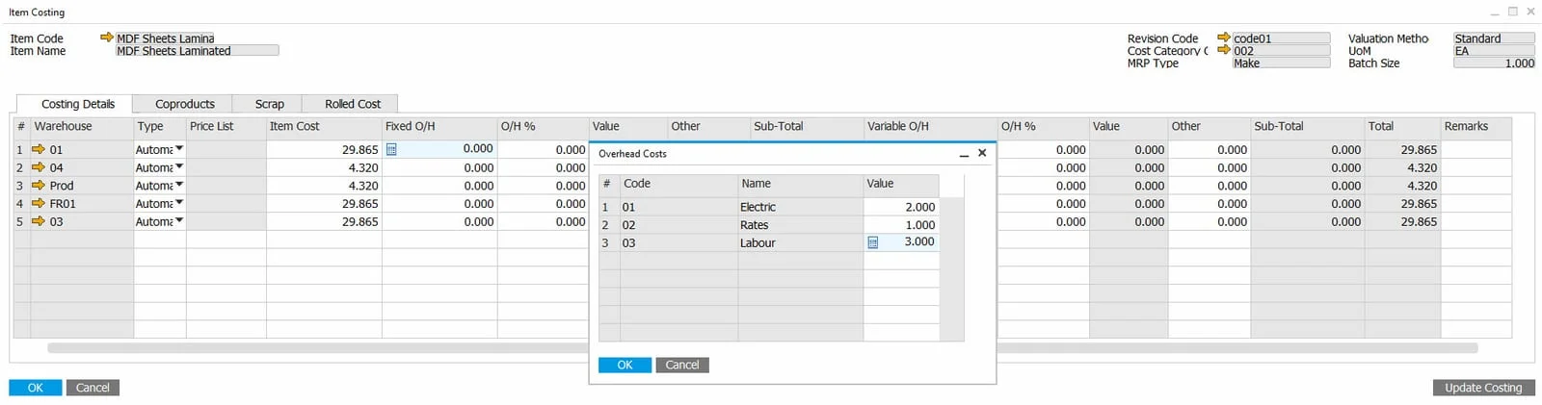
Task: Click Remarks column header
Action: point(1476,126)
